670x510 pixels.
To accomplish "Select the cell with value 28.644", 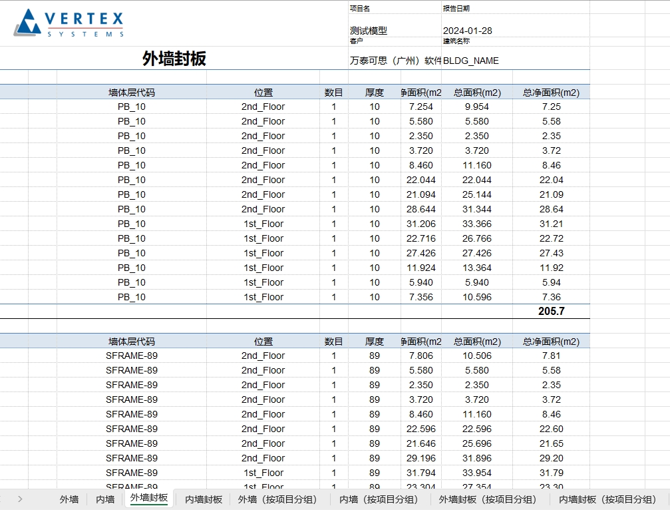I will tap(421, 209).
